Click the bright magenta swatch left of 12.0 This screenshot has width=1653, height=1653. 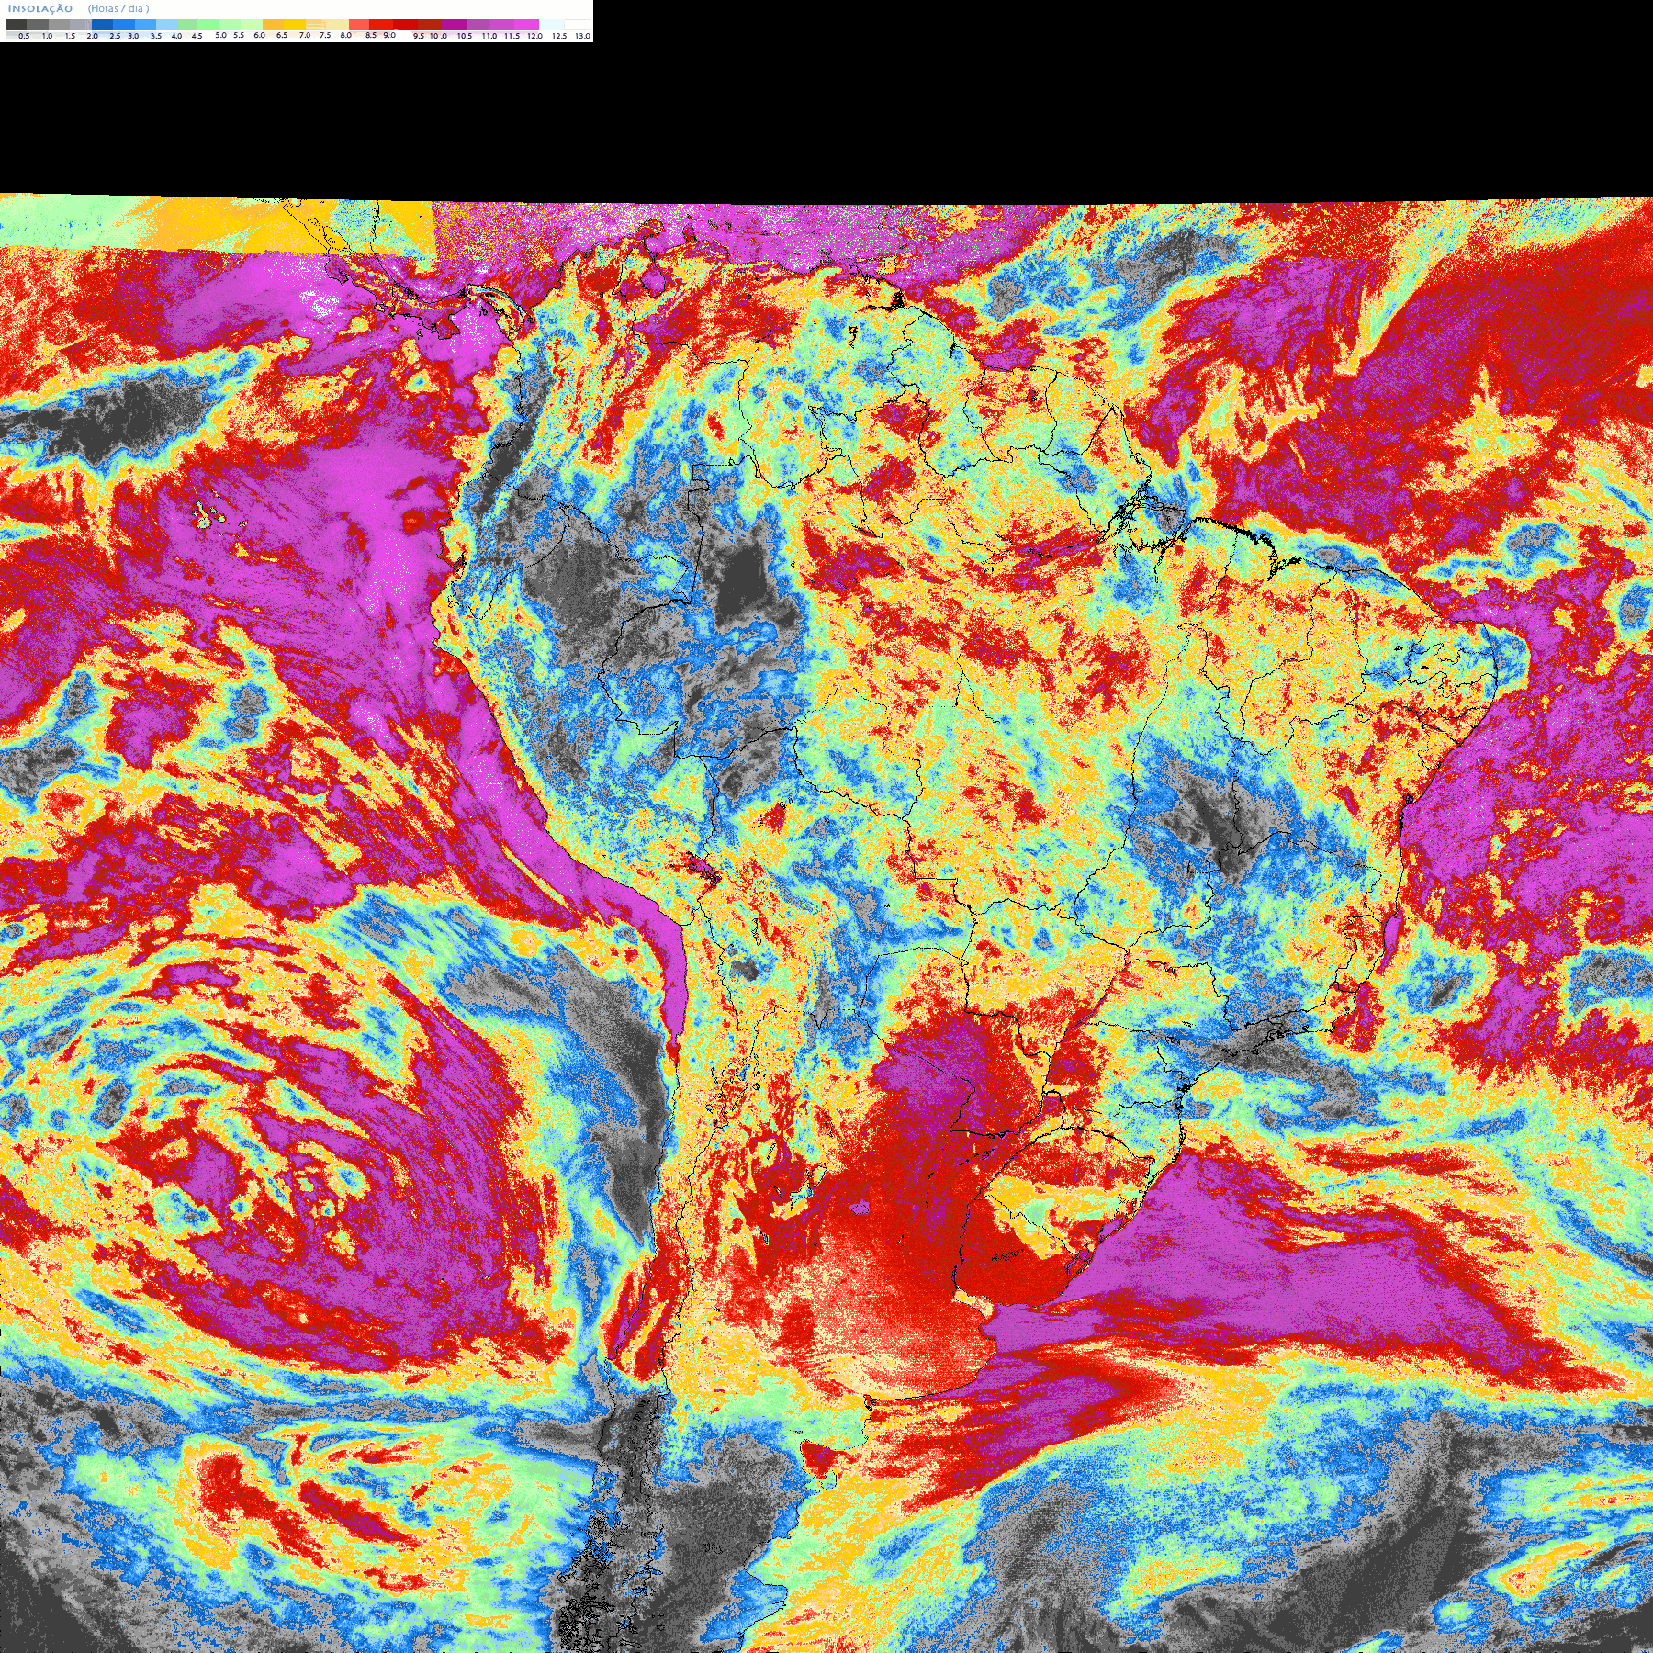[526, 25]
